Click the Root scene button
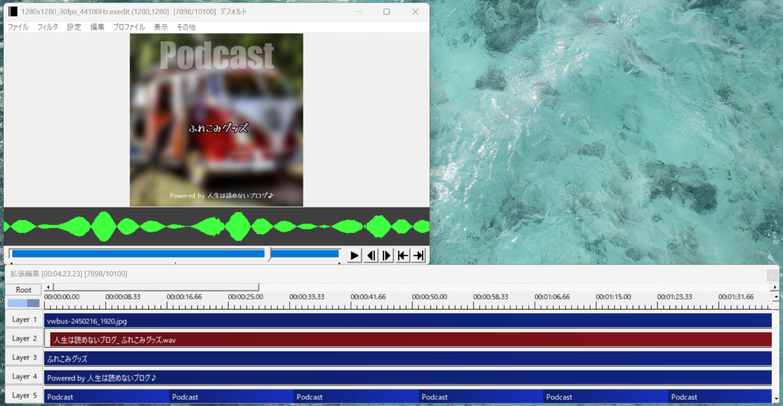 (24, 290)
